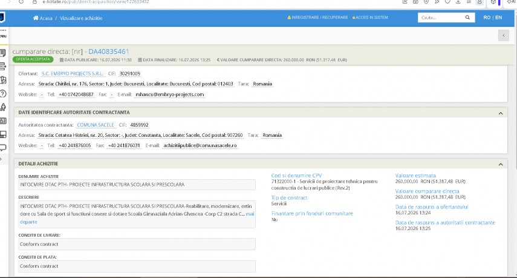This screenshot has height=278, width=517.
Task: Click the Valoare cumparare directa heading
Action: [x=427, y=191]
